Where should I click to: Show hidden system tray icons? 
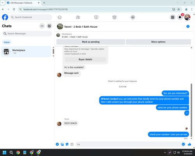click(x=165, y=152)
